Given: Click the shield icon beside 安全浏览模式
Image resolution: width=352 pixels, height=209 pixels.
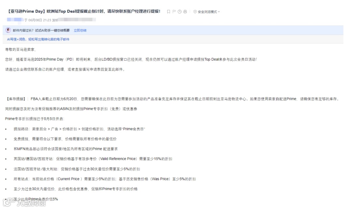Looking at the screenshot, I should tap(195, 12).
